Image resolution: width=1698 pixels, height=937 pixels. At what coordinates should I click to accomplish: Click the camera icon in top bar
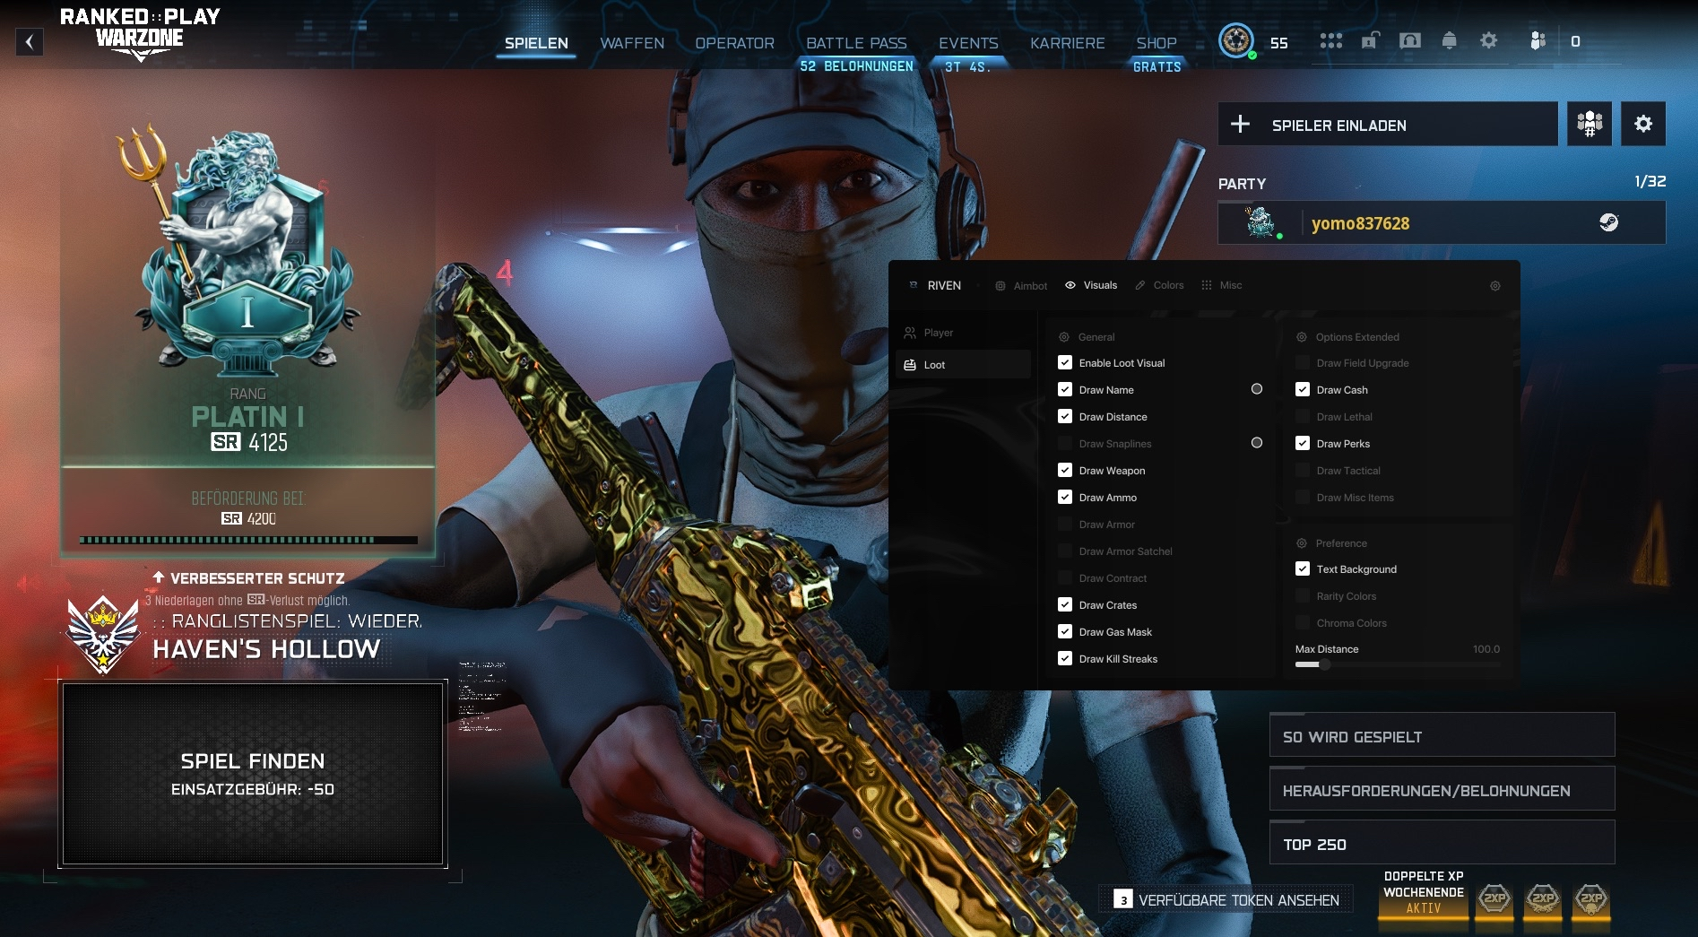(1410, 41)
